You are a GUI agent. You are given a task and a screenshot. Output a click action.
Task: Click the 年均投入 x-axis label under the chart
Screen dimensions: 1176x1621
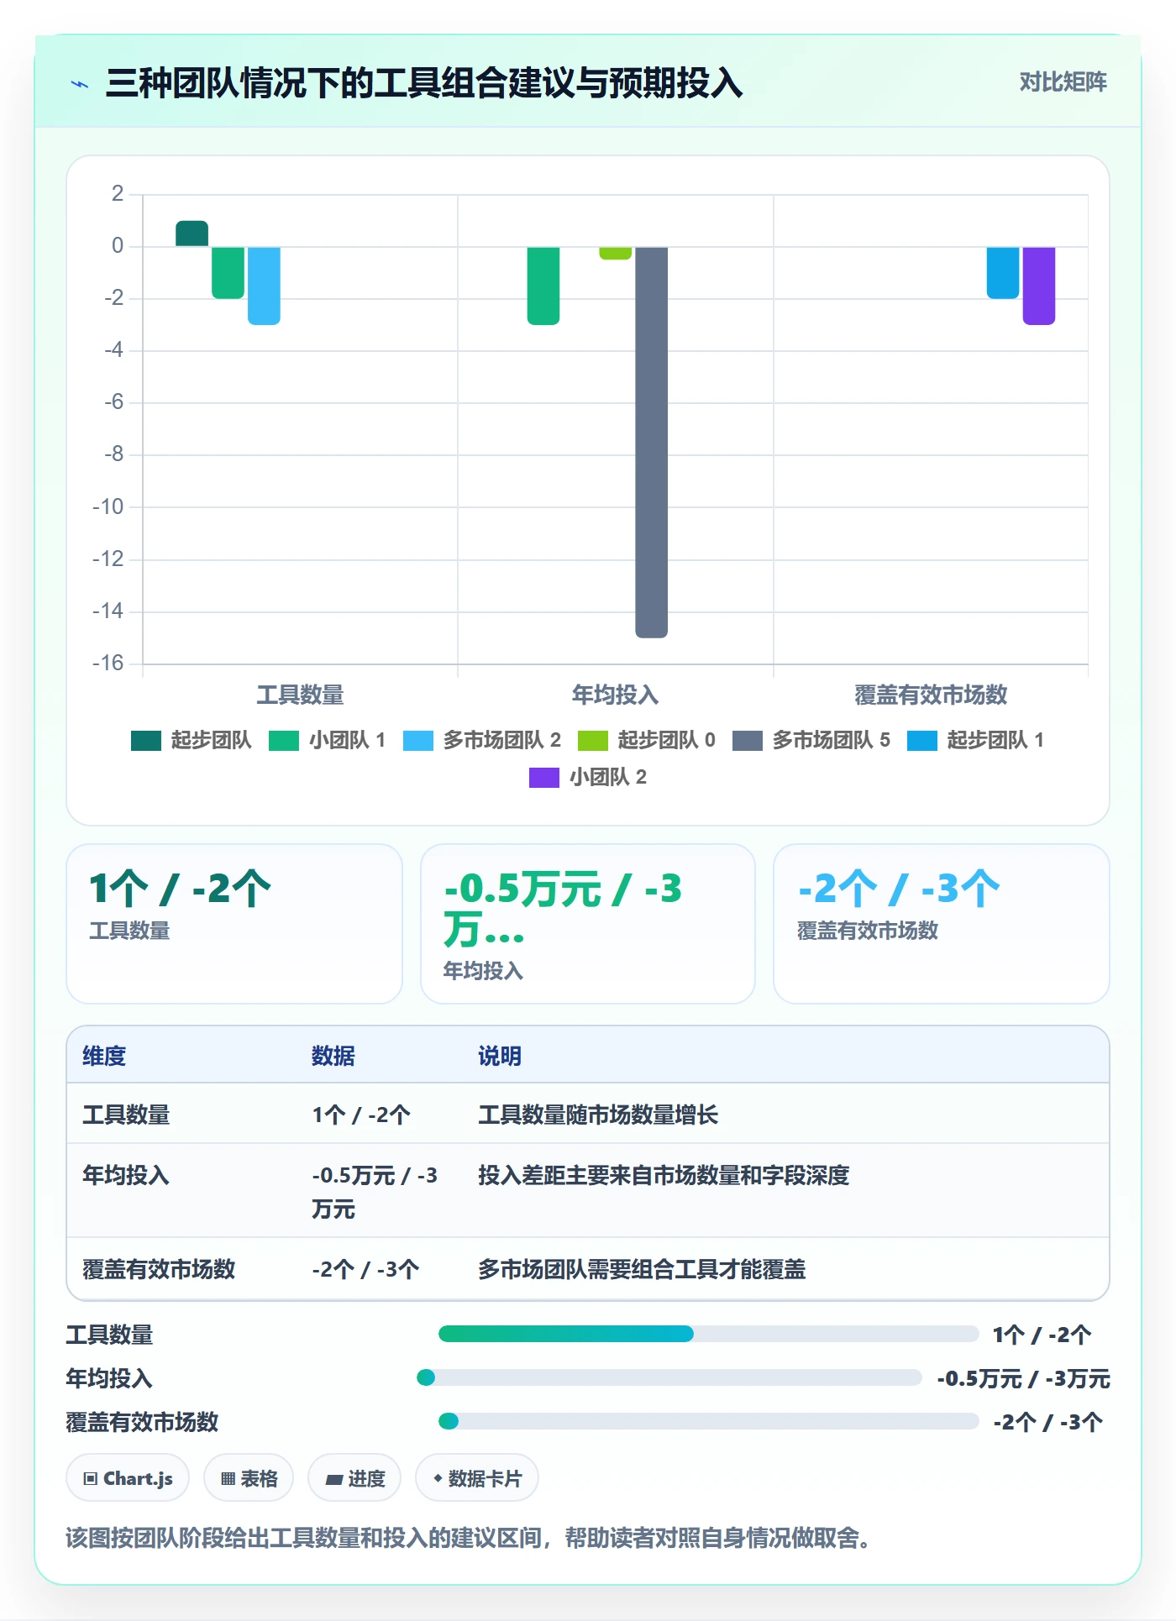[615, 695]
